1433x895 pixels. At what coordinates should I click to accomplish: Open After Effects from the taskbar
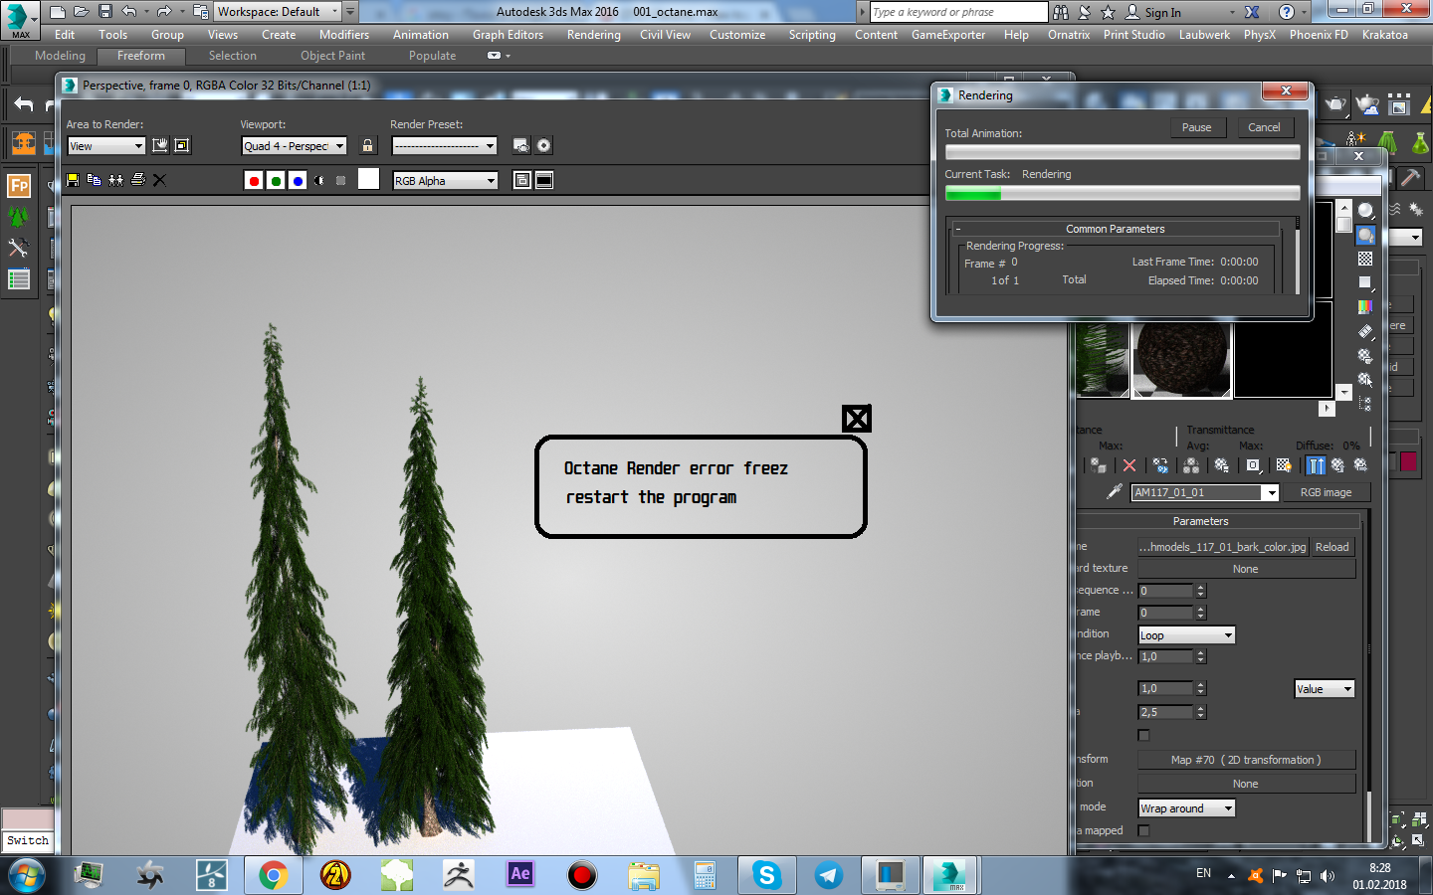pos(520,875)
